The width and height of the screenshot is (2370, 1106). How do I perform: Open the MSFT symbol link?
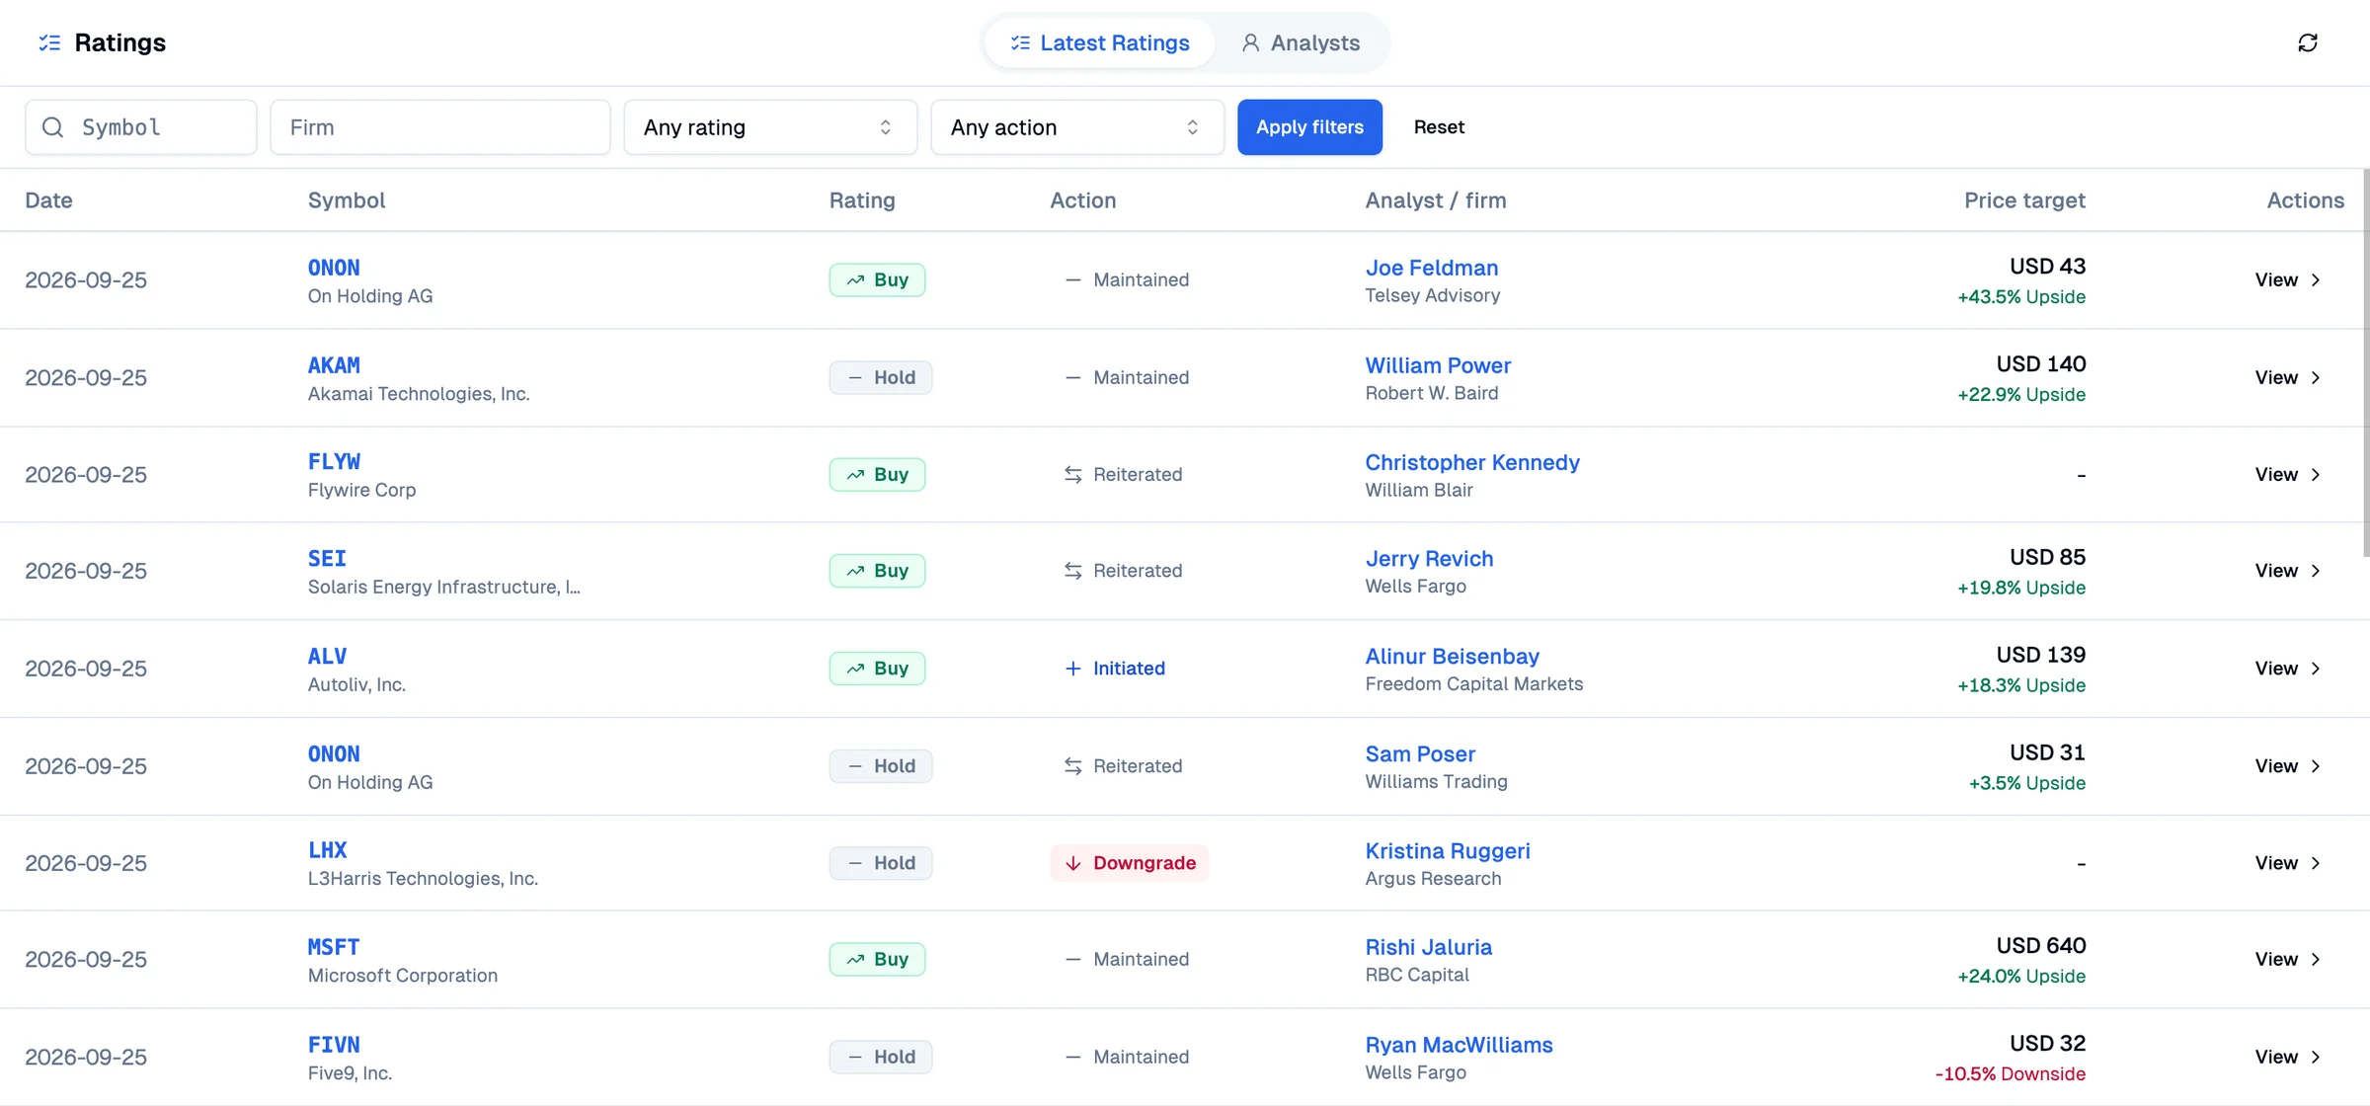point(334,947)
